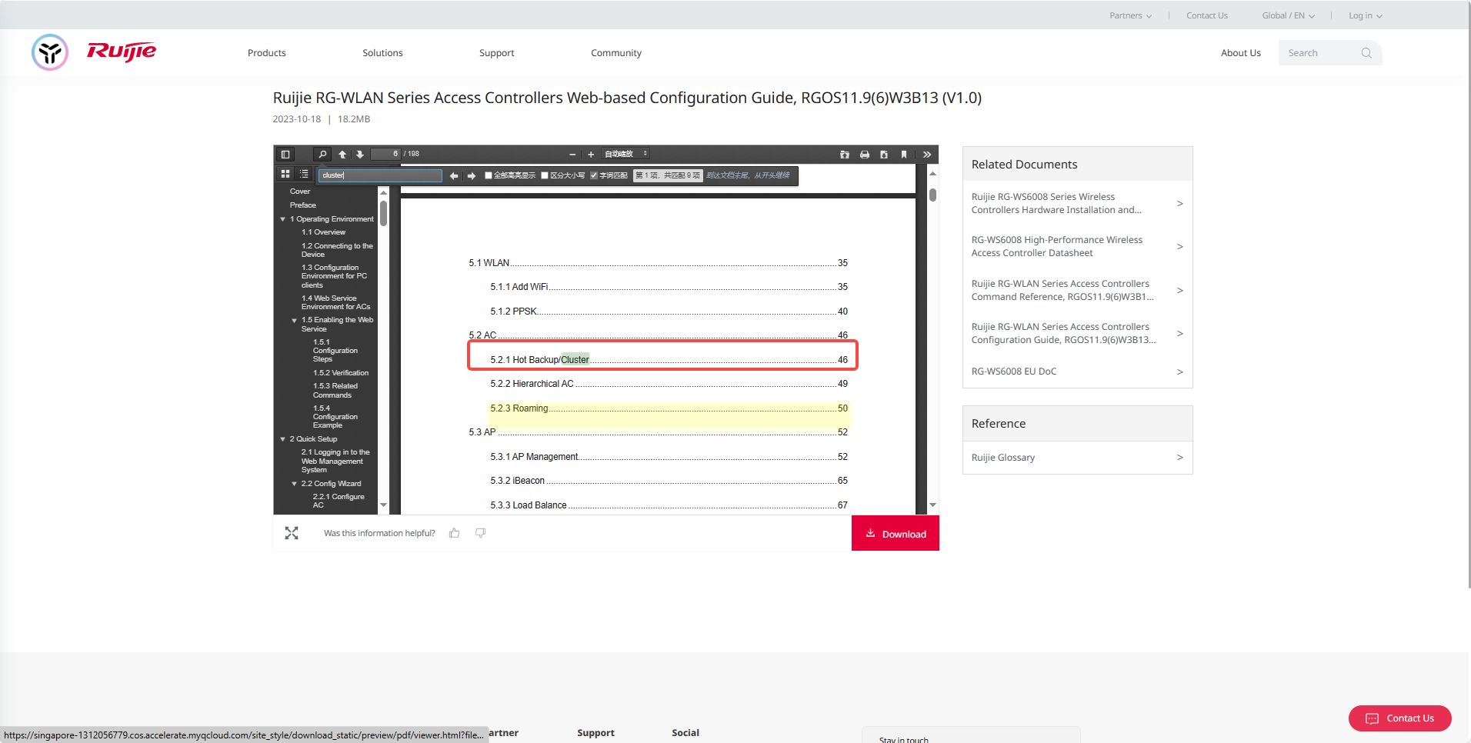The height and width of the screenshot is (743, 1471).
Task: Collapse the 1 Operating Environment outline item
Action: (283, 219)
